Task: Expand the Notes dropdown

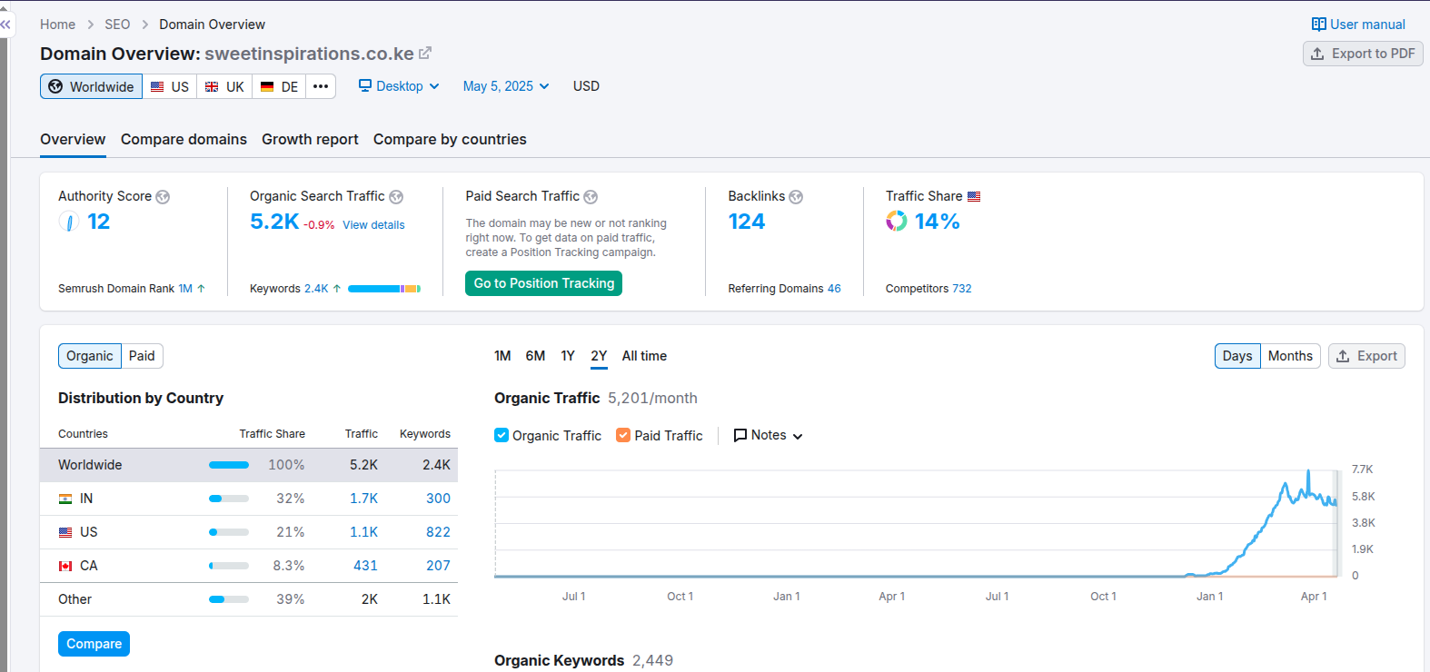Action: click(769, 435)
